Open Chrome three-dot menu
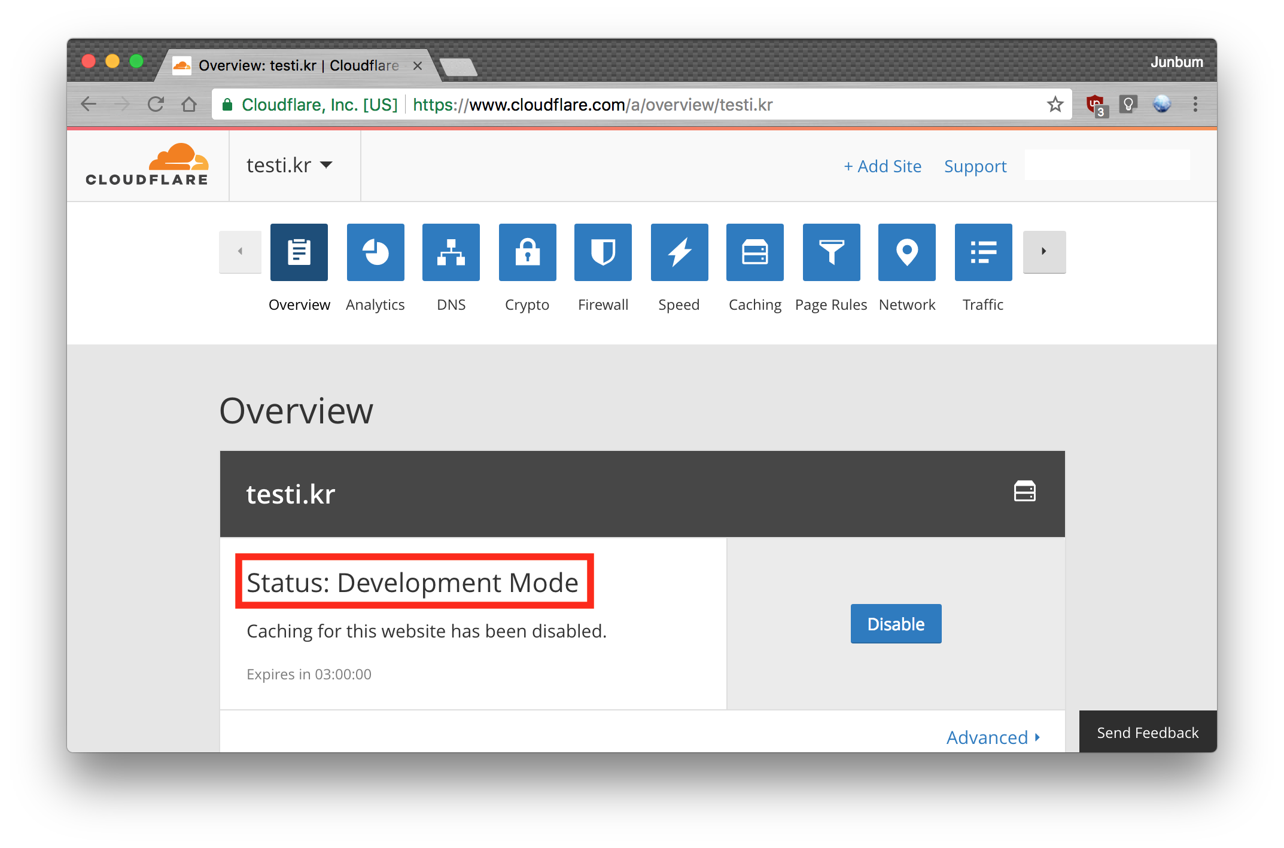Viewport: 1284px width, 848px height. (1195, 105)
